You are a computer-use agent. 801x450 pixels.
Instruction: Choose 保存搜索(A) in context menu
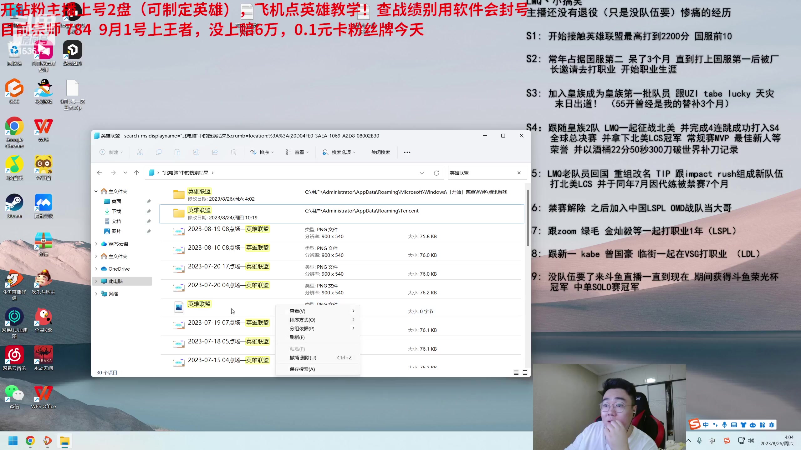[318, 369]
